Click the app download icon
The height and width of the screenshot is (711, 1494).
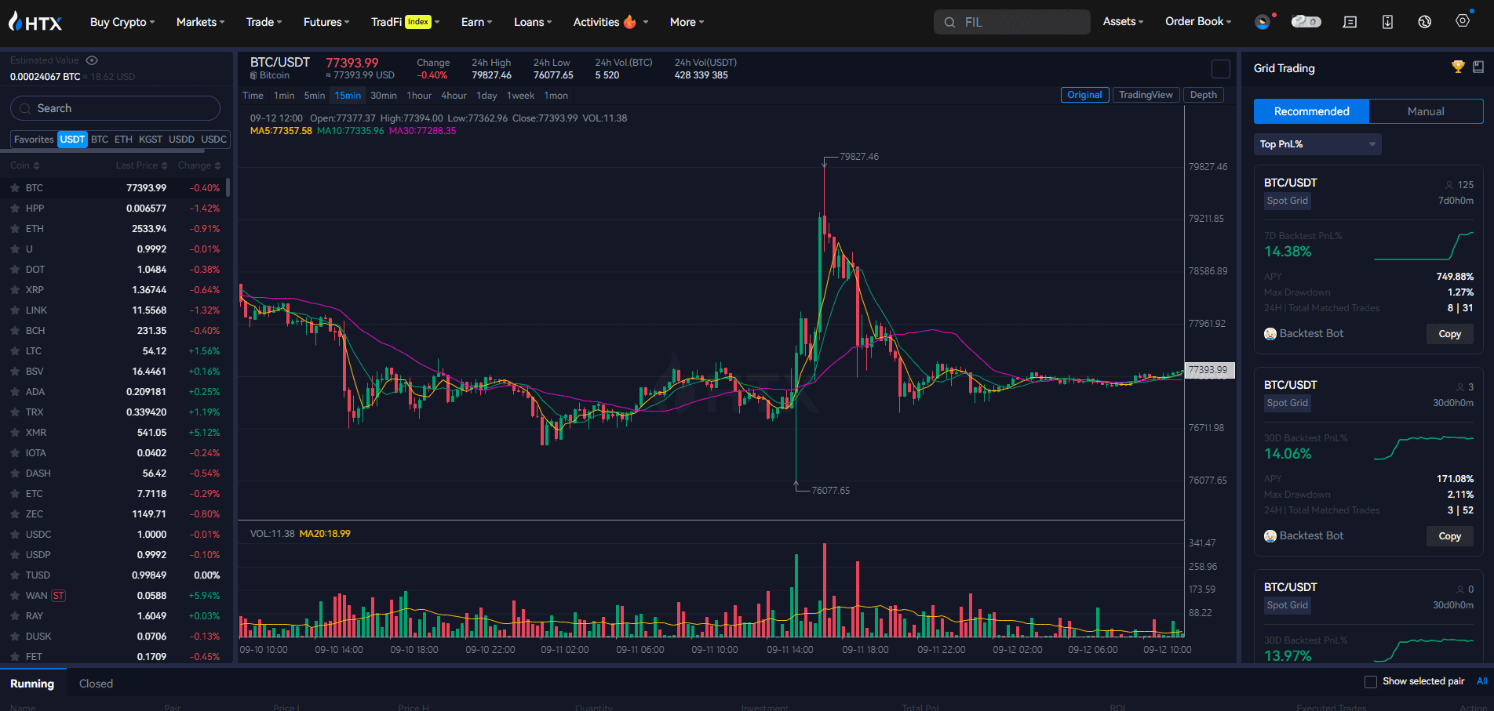[x=1387, y=22]
